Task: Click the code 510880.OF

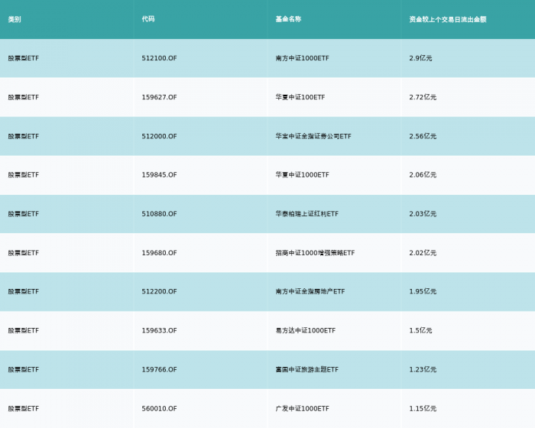Action: tap(159, 214)
